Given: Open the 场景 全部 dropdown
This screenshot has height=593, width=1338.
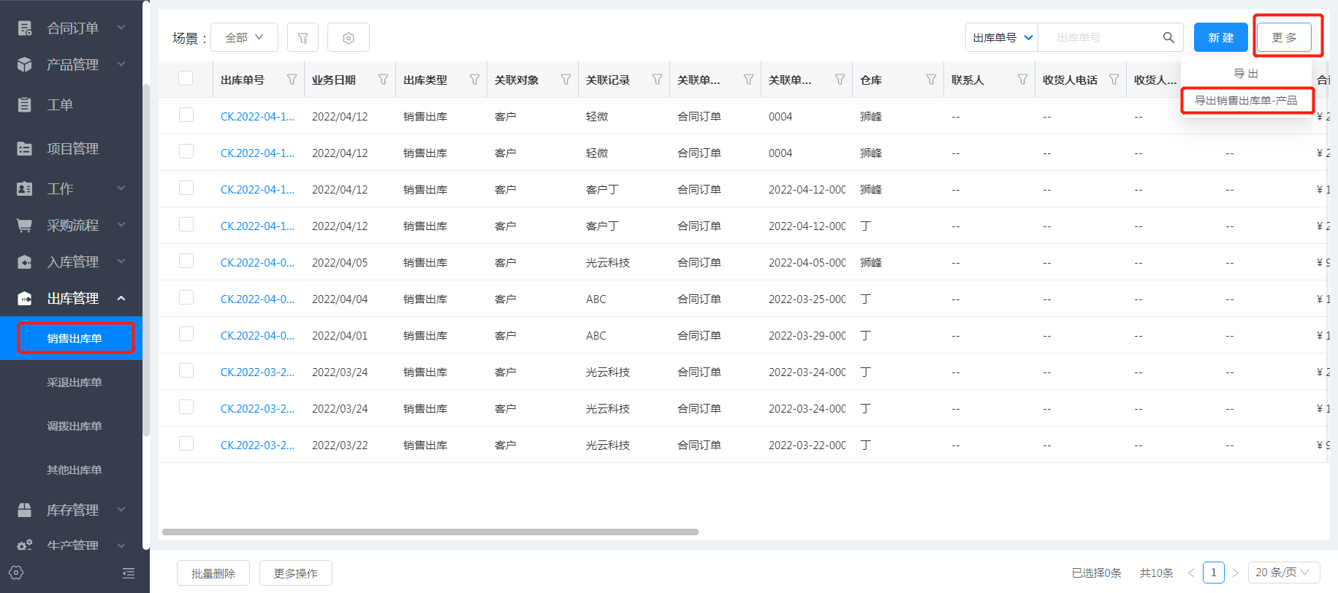Looking at the screenshot, I should 244,38.
